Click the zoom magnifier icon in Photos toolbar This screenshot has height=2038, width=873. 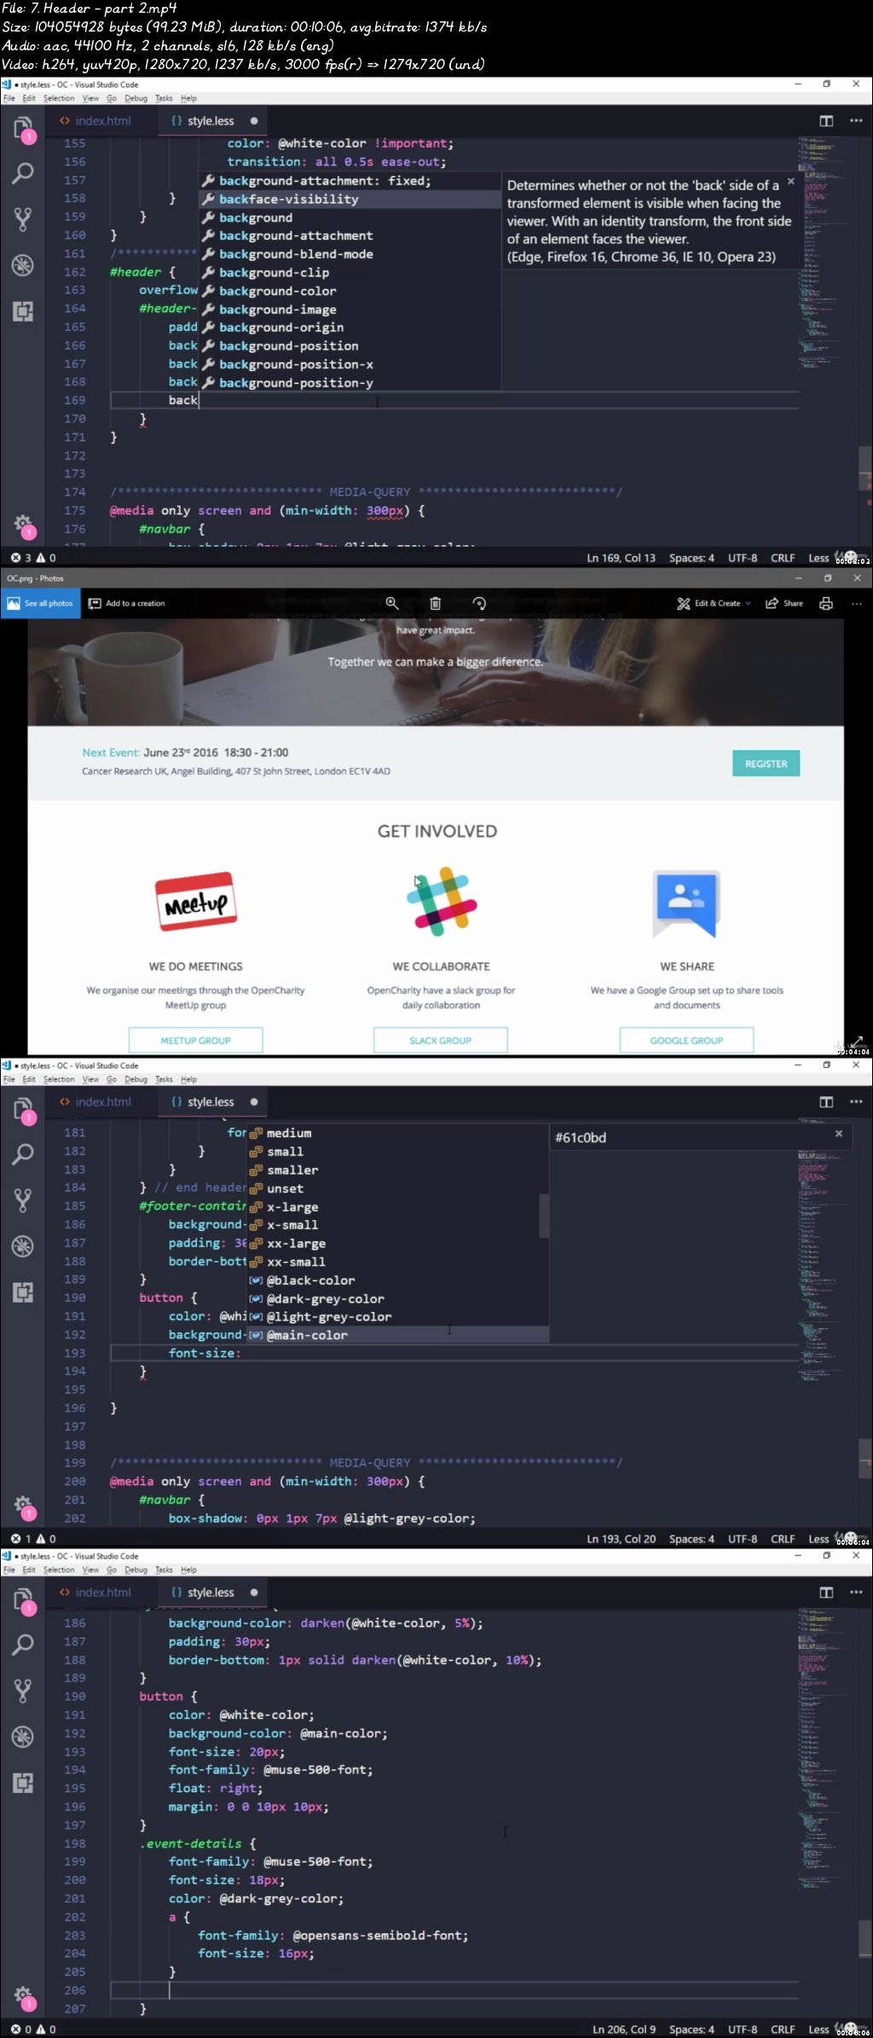click(392, 603)
